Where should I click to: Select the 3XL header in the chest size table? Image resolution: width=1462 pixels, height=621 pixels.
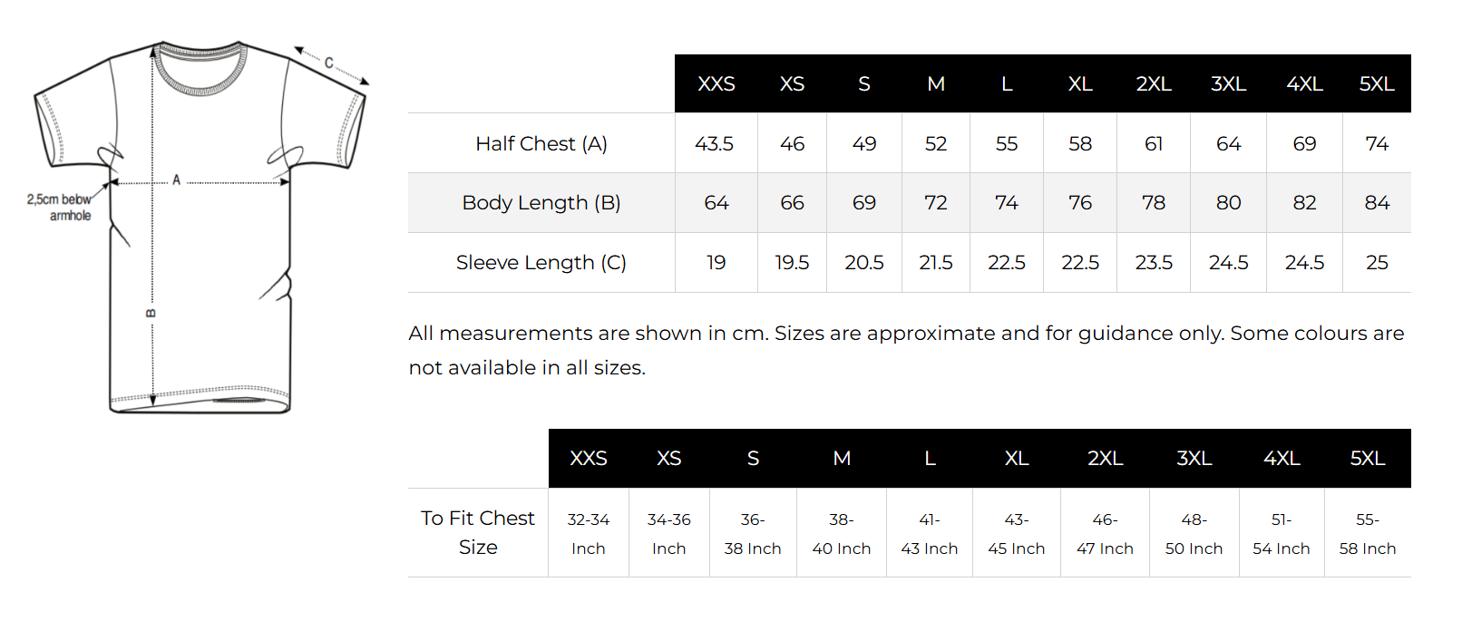1194,459
